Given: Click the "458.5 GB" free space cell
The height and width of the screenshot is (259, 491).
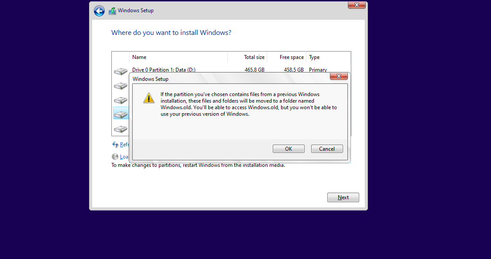Looking at the screenshot, I should 294,69.
